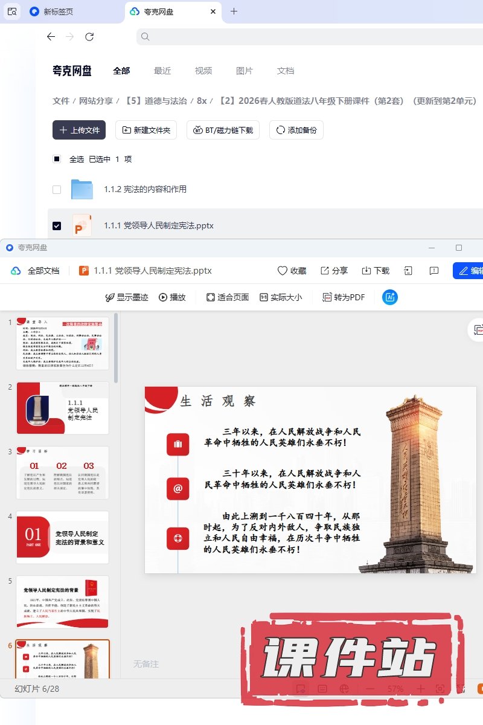Open the 文档 category tab
This screenshot has height=725, width=483.
(286, 71)
